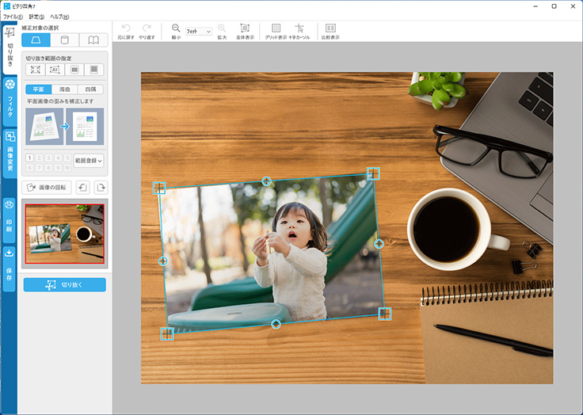
Task: Select the loaded desk photo thumbnail
Action: click(64, 233)
